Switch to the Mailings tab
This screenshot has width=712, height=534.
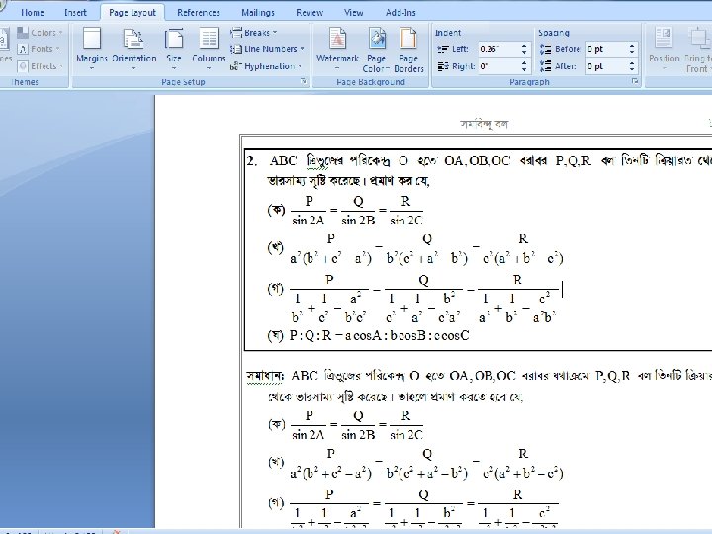click(258, 12)
